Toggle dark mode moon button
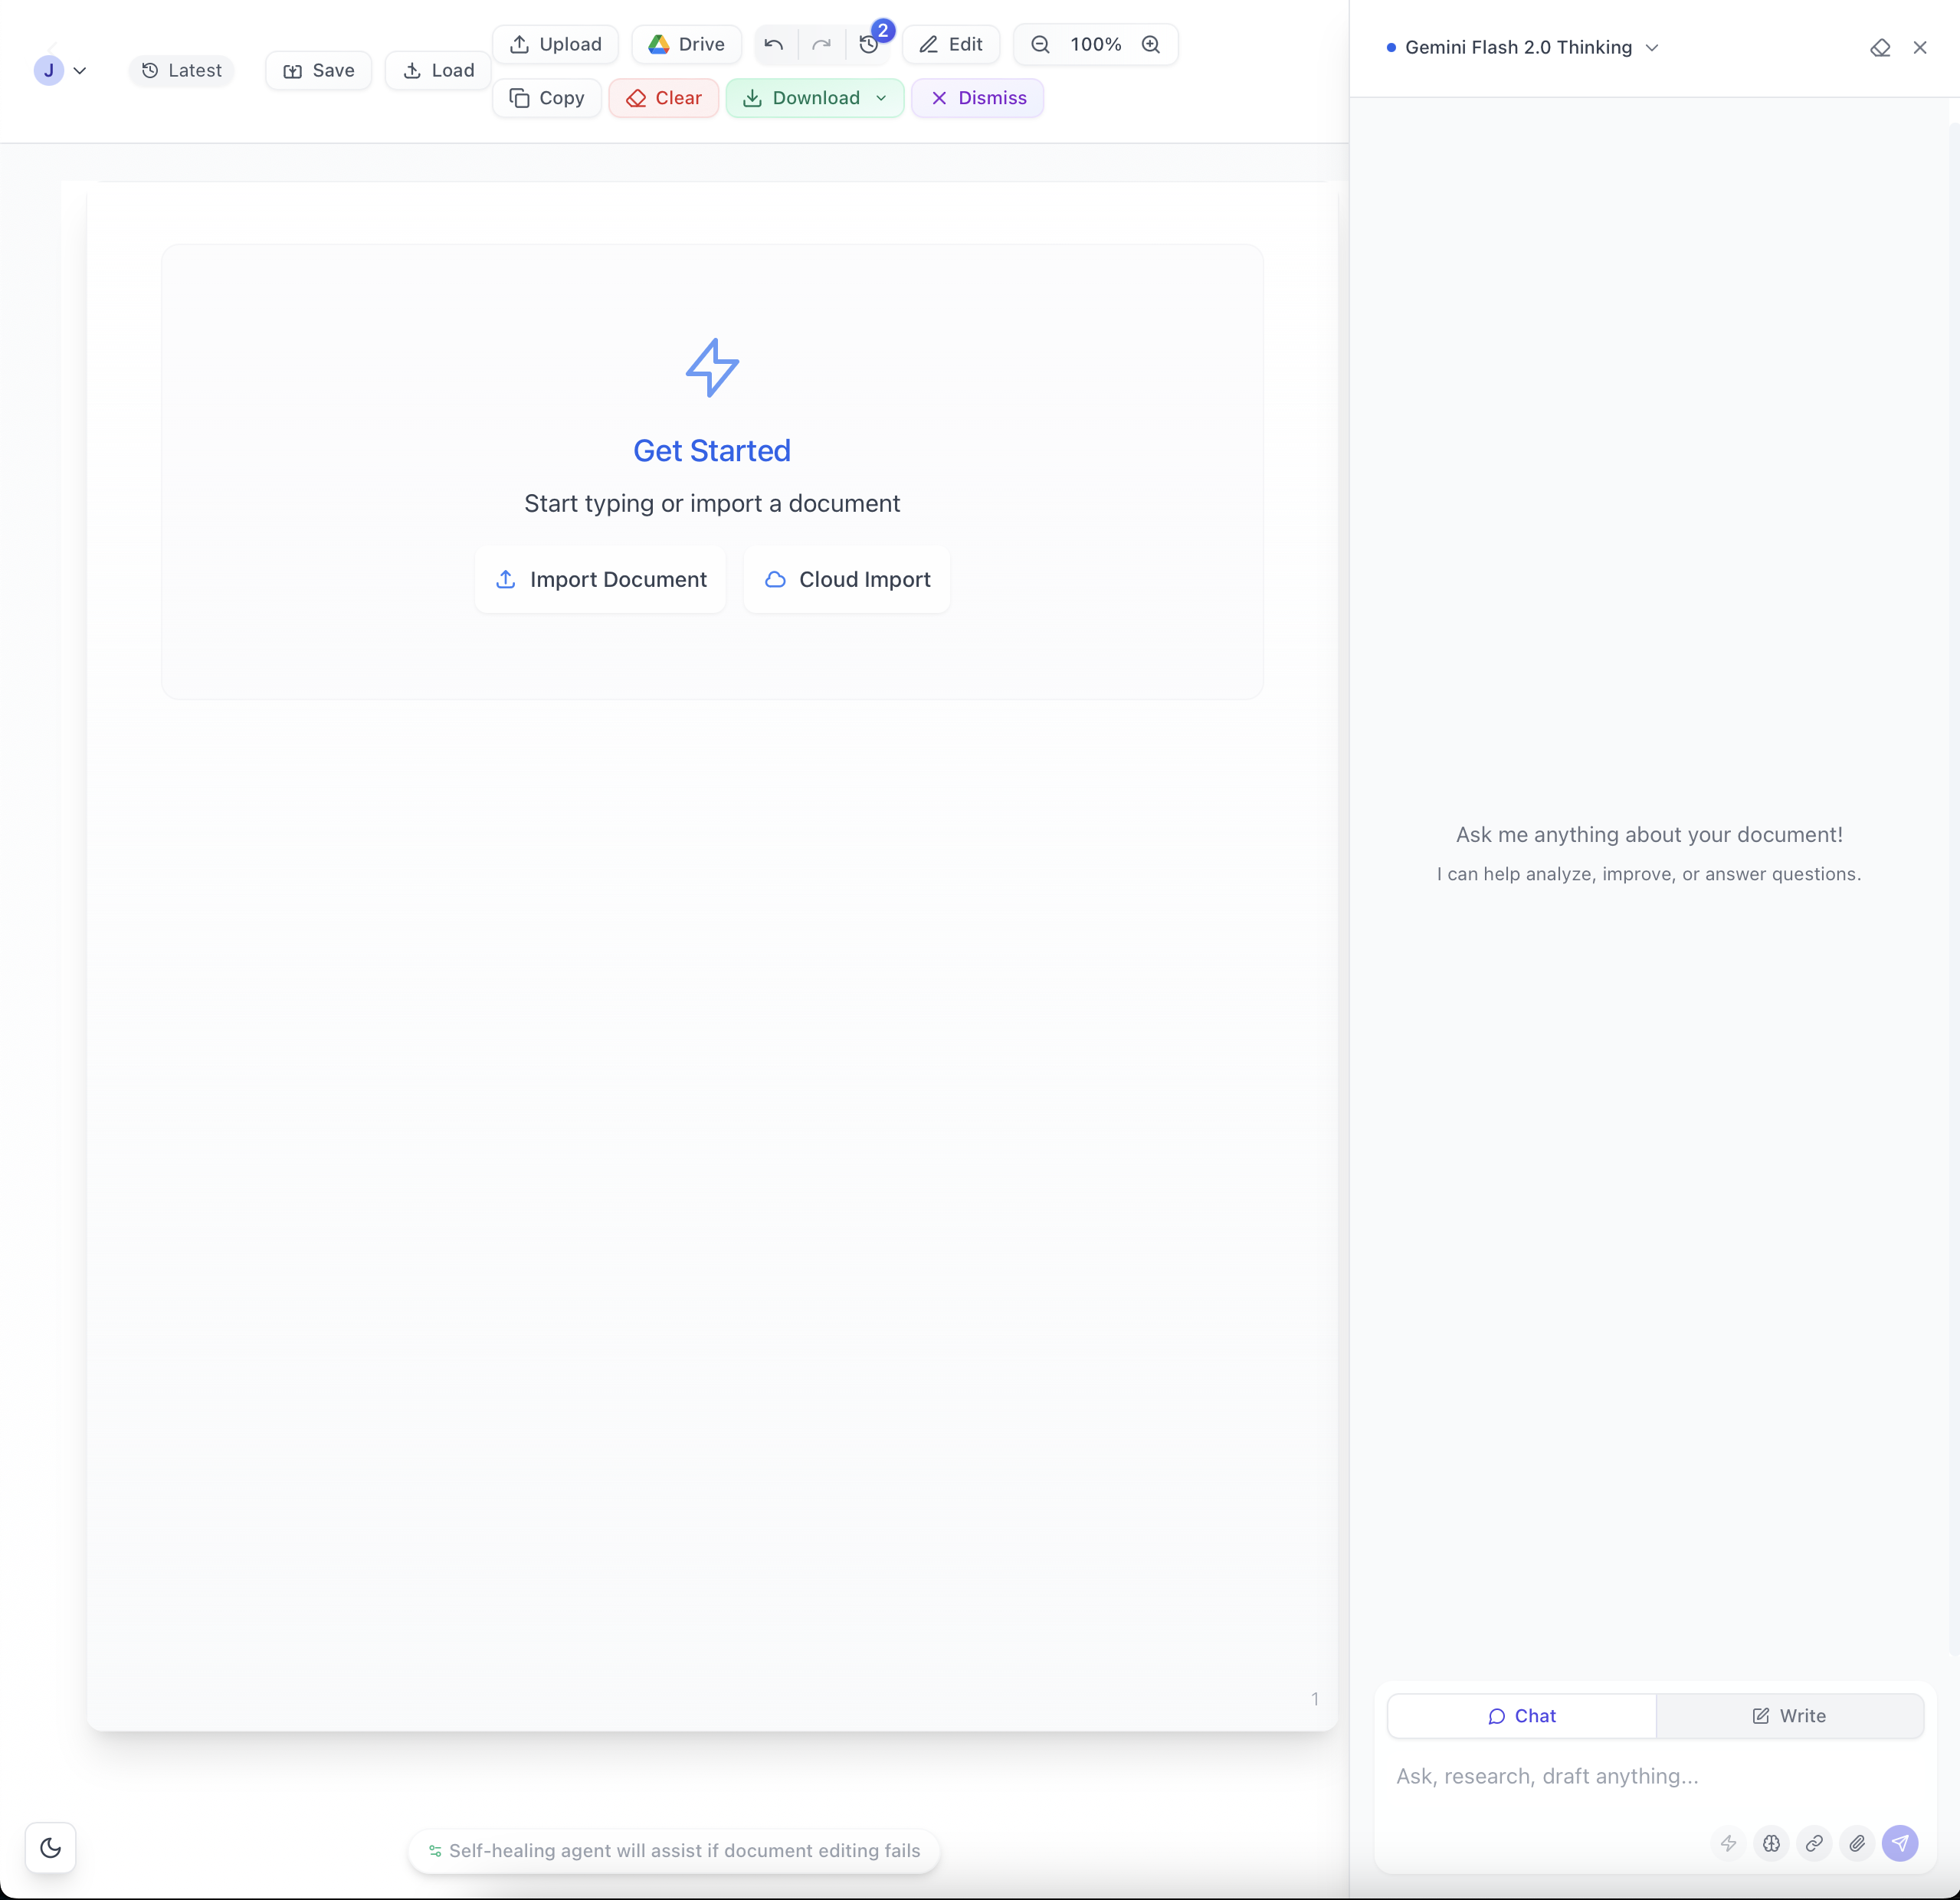The image size is (1960, 1900). pos(50,1847)
